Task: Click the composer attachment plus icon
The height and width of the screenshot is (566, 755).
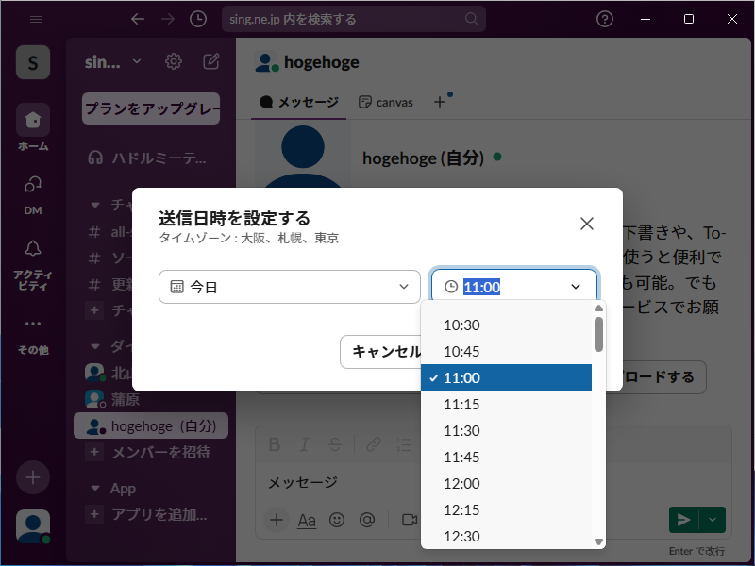Action: 277,520
